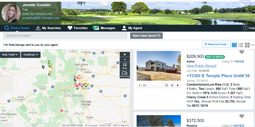Switch to the grid tile view icon
The image size is (255, 127).
[x=247, y=45]
